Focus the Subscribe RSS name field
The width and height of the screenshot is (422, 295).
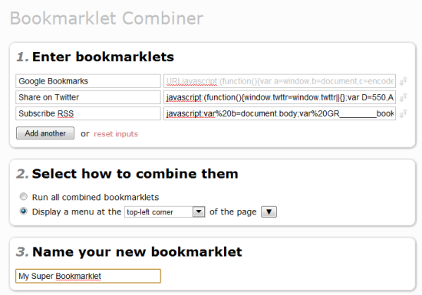click(x=88, y=113)
